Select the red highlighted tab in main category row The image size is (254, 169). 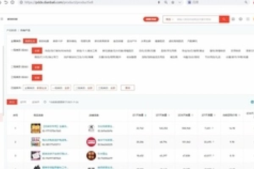[x=30, y=41]
